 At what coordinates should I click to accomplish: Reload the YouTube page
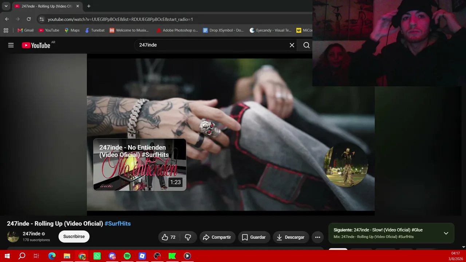click(x=29, y=19)
